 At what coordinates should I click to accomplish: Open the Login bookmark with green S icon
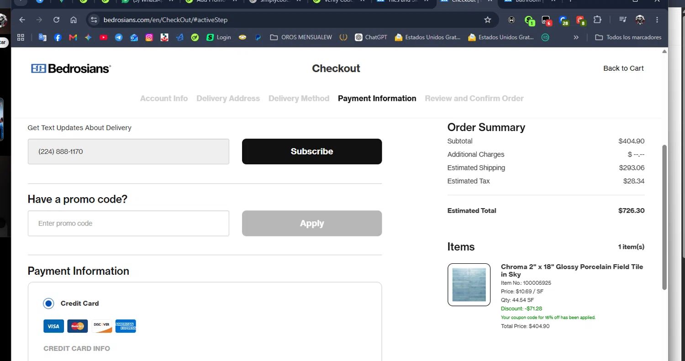tap(218, 37)
